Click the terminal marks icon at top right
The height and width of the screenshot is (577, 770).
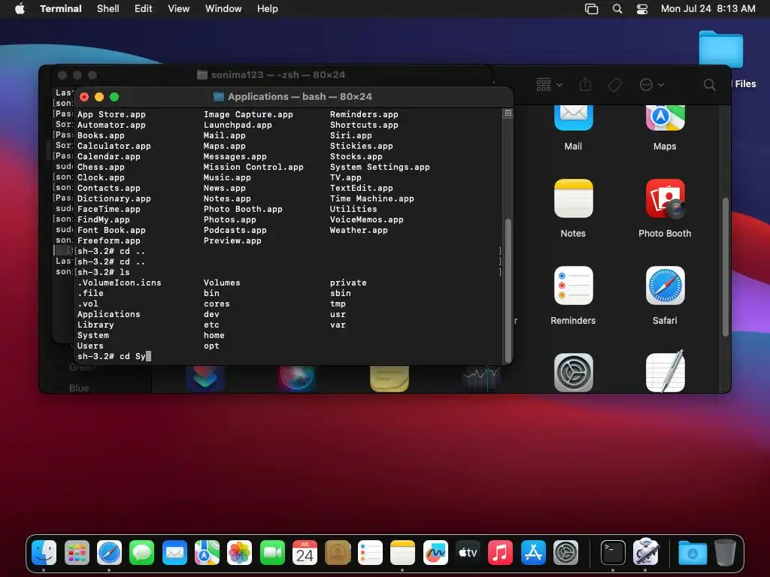(508, 113)
